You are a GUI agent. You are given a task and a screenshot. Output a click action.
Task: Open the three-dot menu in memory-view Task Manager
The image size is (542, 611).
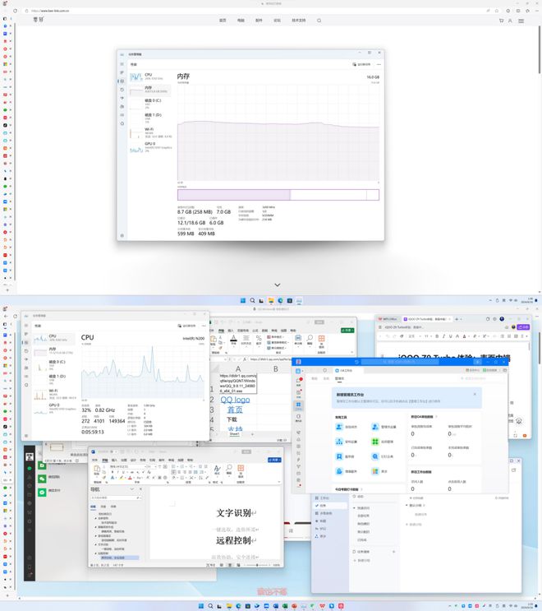pyautogui.click(x=379, y=64)
